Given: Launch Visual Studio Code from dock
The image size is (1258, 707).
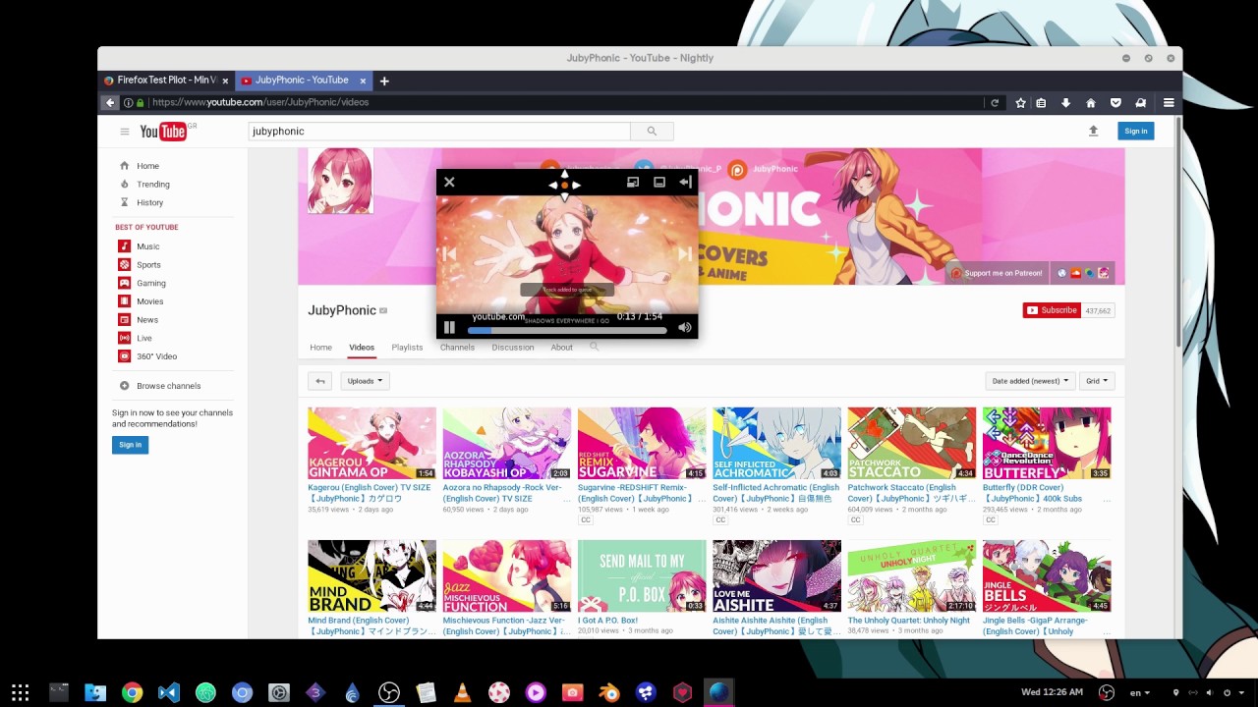Looking at the screenshot, I should coord(168,692).
